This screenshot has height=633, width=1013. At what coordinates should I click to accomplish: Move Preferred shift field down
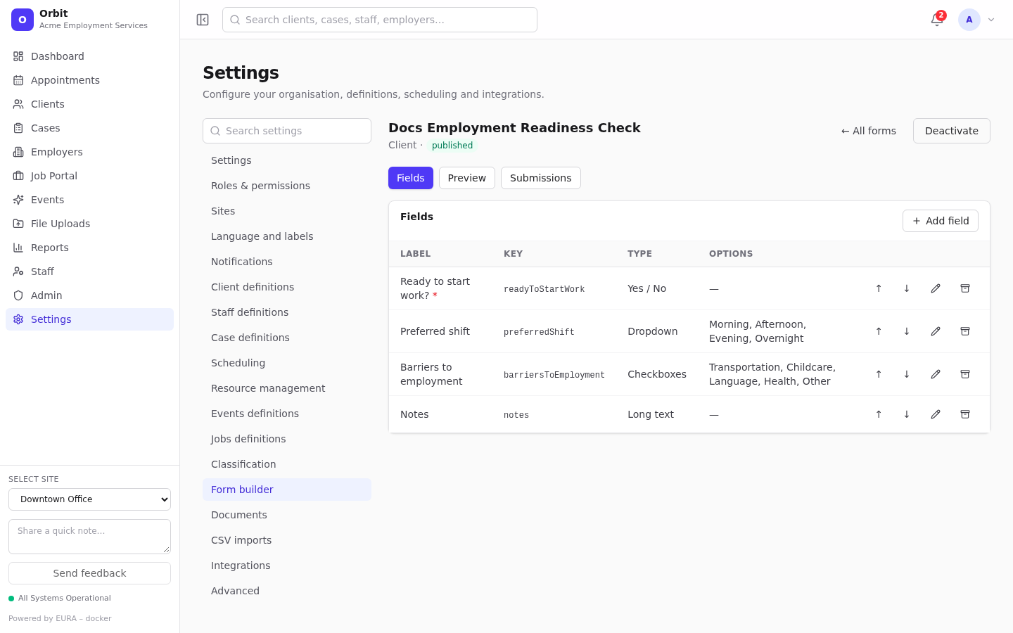(907, 331)
